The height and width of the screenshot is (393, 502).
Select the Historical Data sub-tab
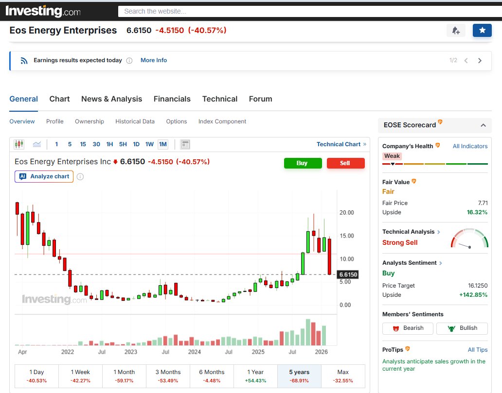tap(135, 121)
